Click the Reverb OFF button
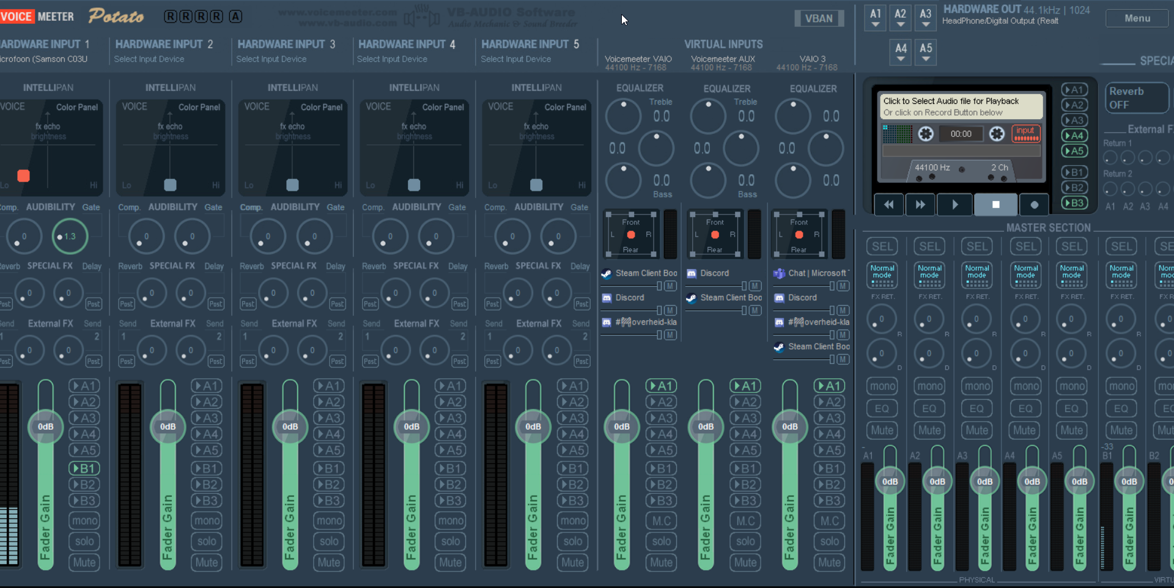This screenshot has width=1174, height=588. tap(1136, 98)
